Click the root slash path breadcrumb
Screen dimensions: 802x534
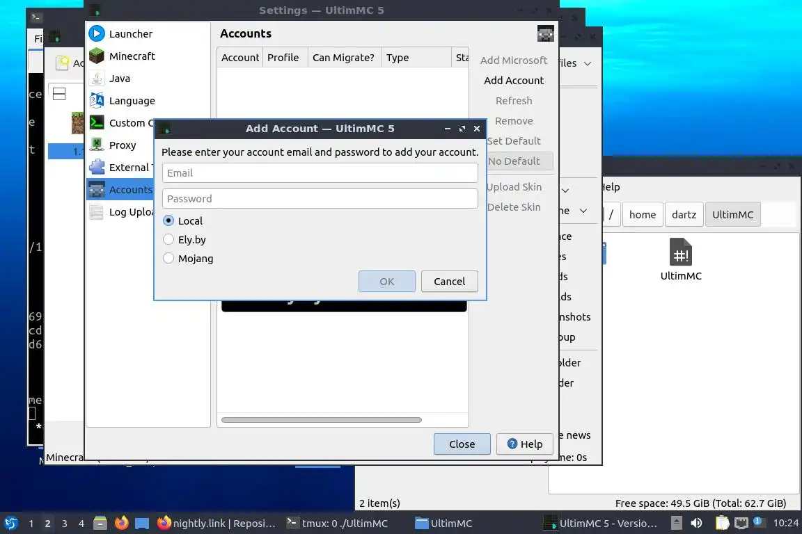pyautogui.click(x=611, y=215)
